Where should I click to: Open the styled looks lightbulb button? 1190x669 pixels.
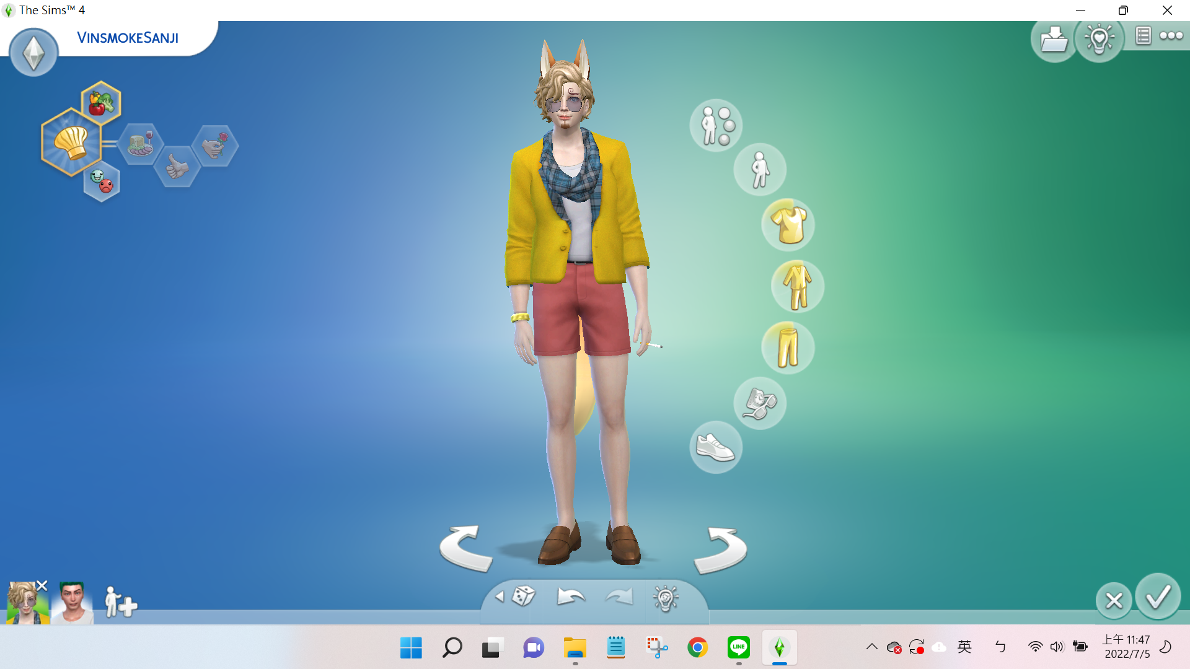[x=666, y=598]
